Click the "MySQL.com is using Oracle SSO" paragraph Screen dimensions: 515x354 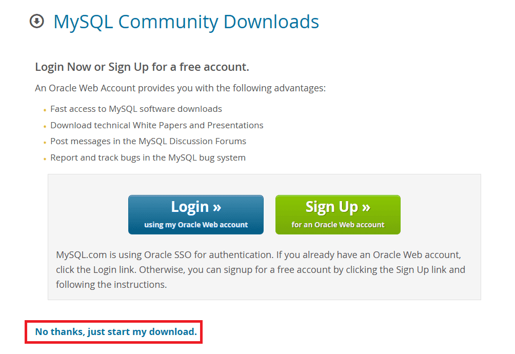pyautogui.click(x=261, y=269)
